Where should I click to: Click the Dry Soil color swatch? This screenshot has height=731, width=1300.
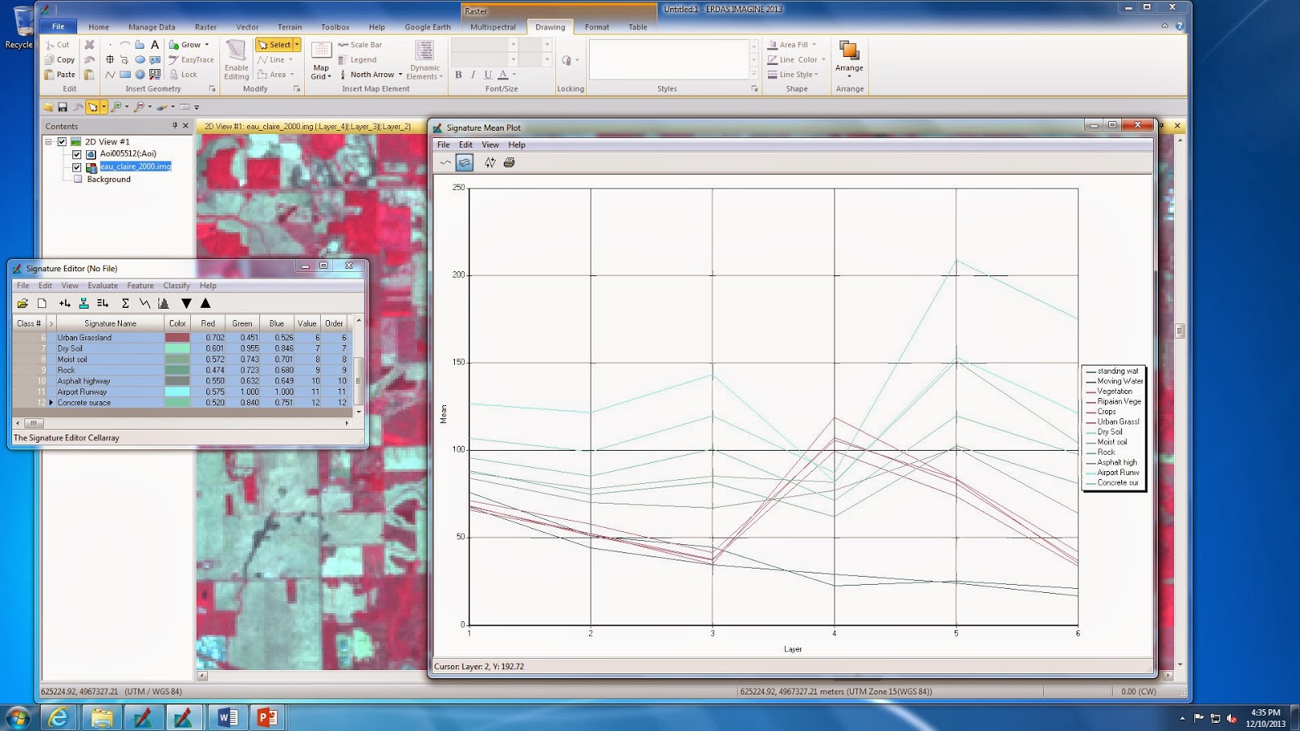pos(178,348)
